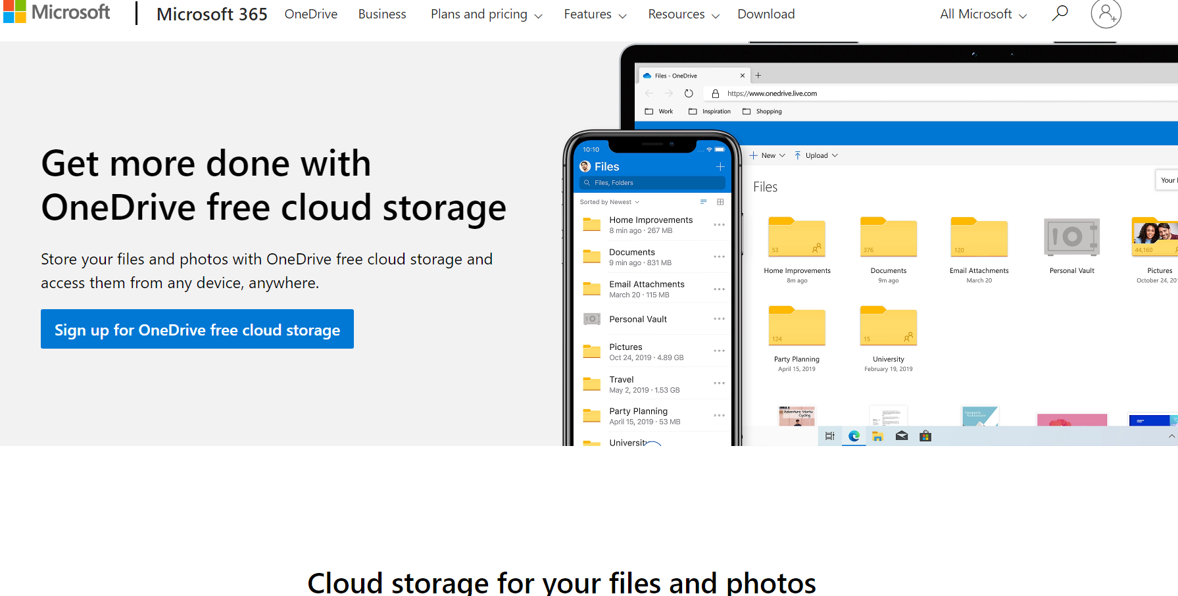Open Pictures folder thumbnail in laptop grid
This screenshot has height=596, width=1178.
(x=1155, y=237)
